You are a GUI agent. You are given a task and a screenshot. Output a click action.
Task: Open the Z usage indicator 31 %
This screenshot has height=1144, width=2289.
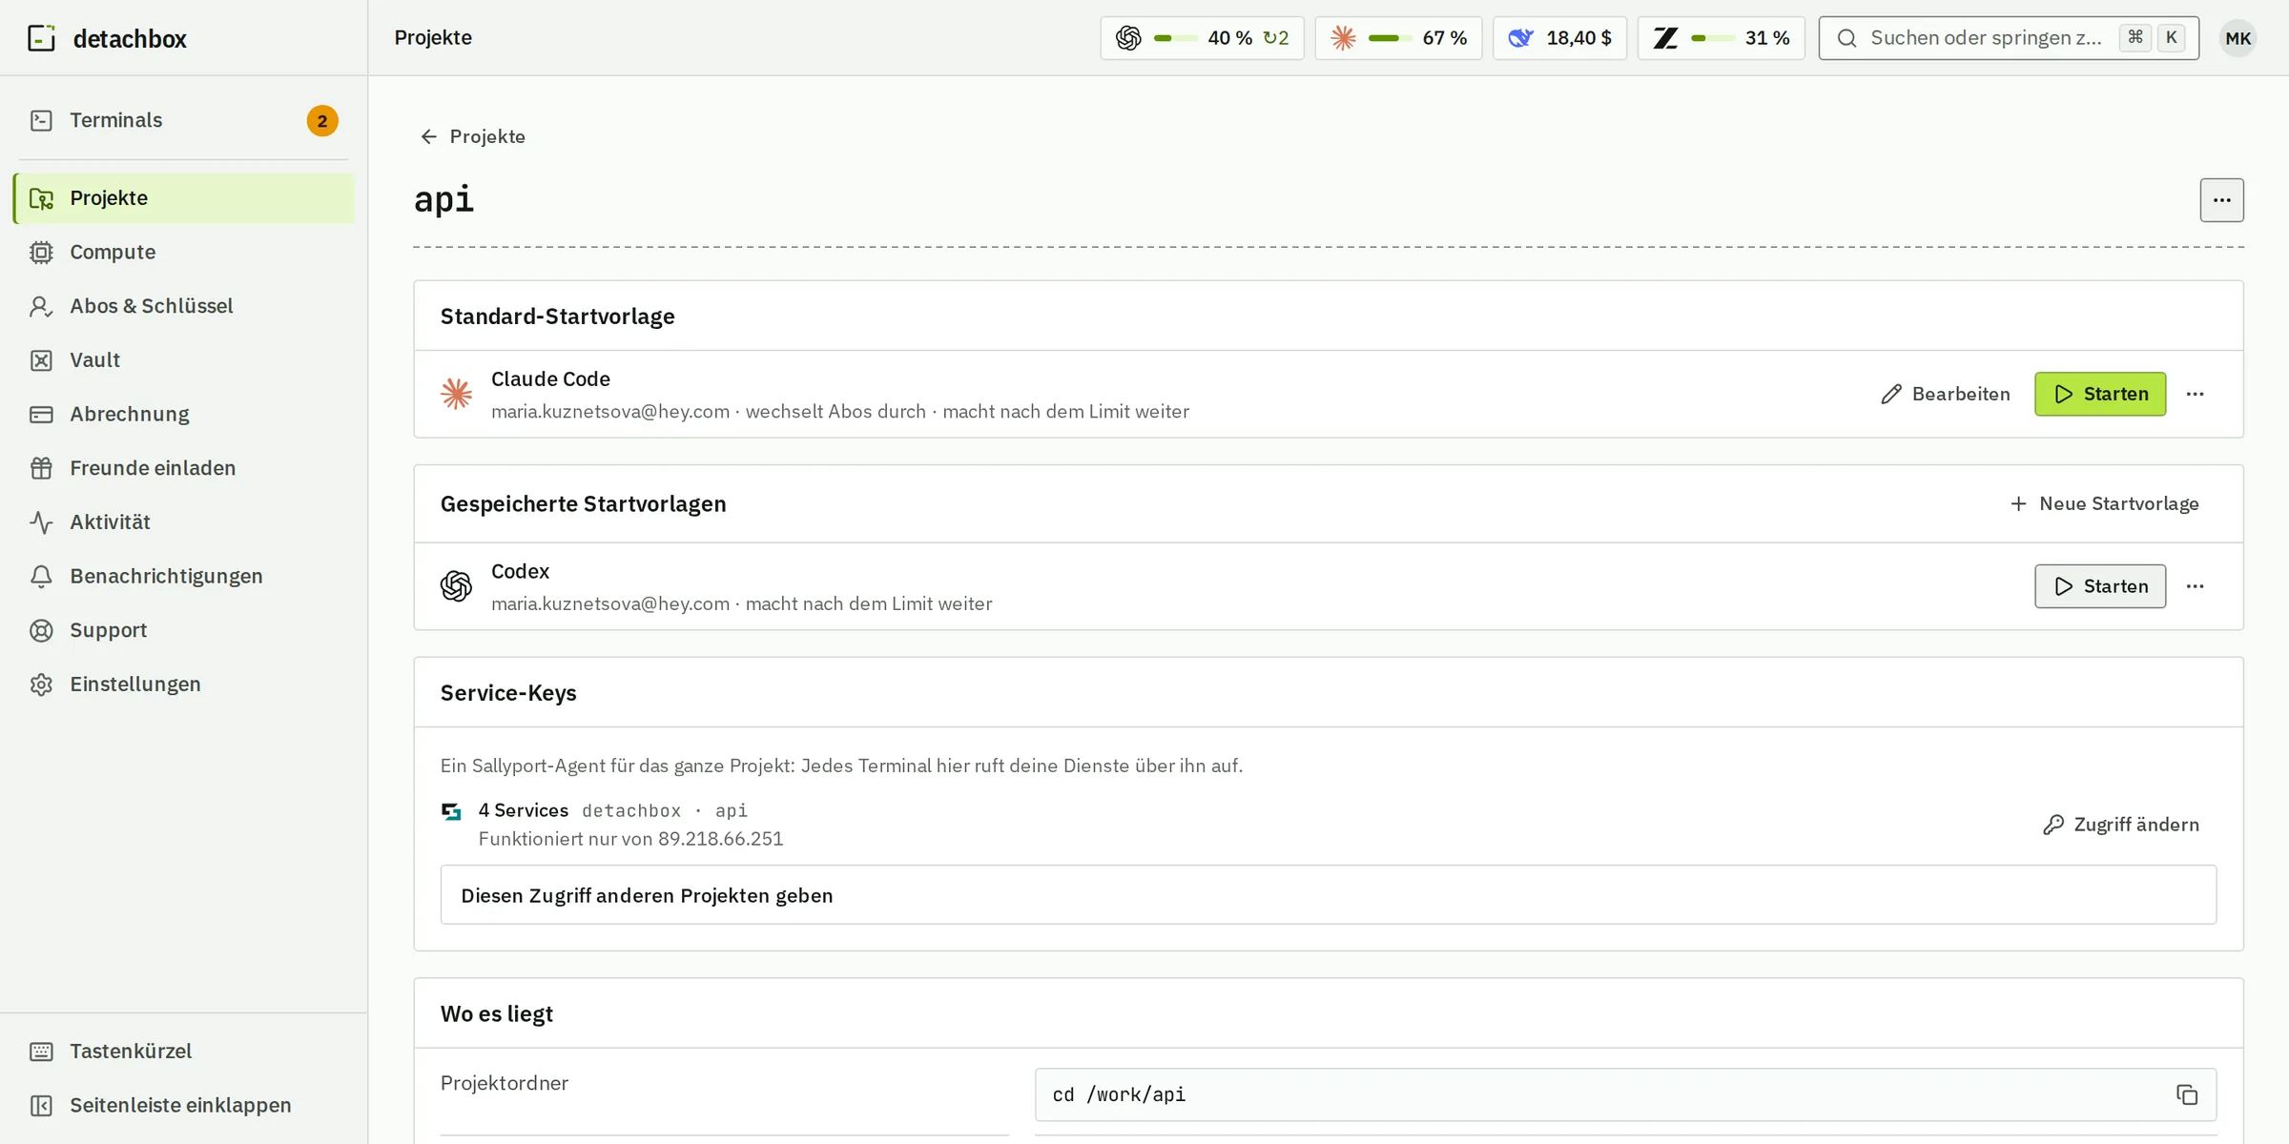pyautogui.click(x=1721, y=38)
